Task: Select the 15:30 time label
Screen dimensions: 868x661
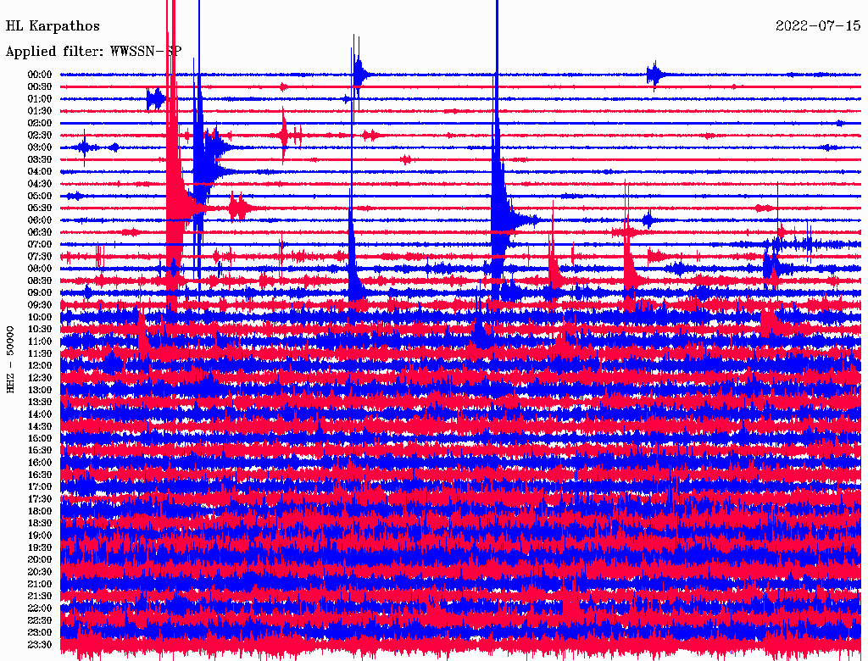Action: [x=40, y=450]
